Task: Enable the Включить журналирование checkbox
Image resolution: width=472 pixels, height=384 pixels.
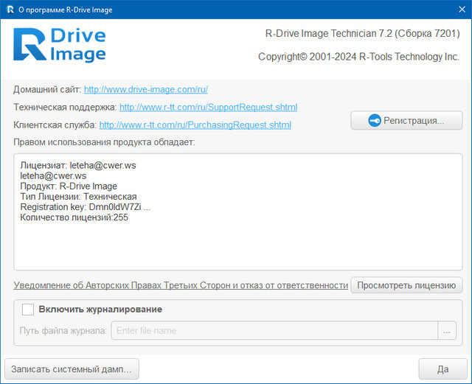Action: (x=28, y=310)
